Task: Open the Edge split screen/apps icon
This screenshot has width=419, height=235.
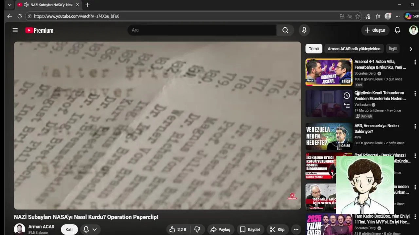Action: click(342, 16)
